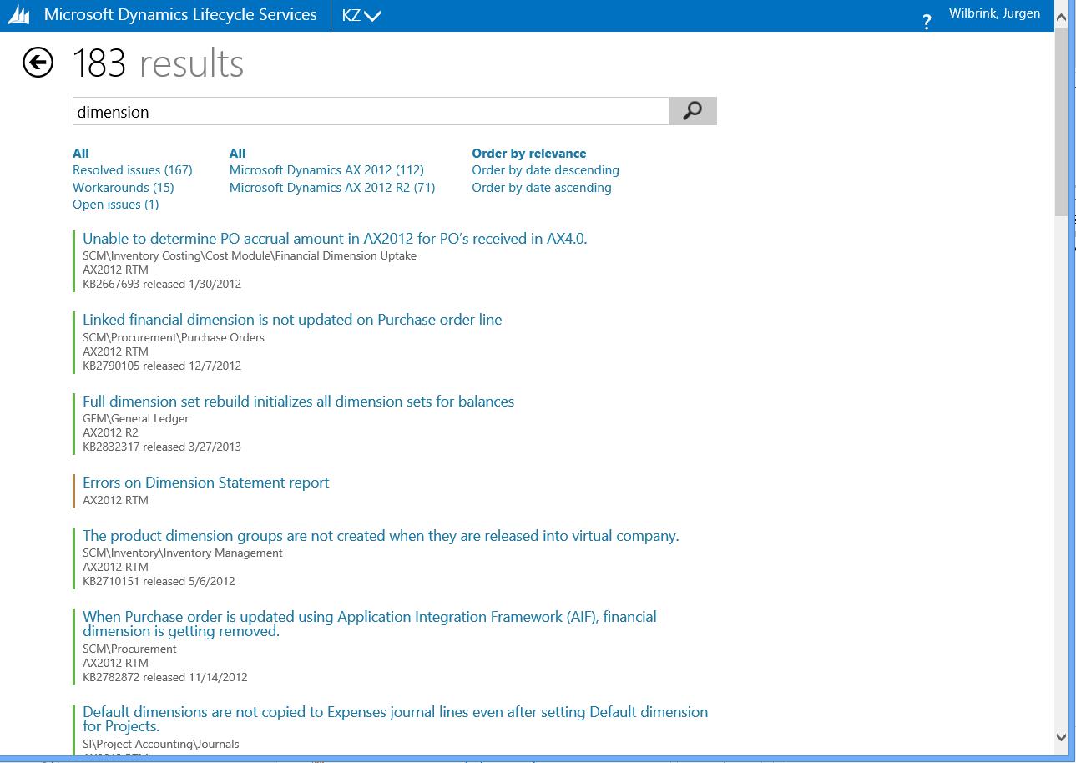The width and height of the screenshot is (1076, 763).
Task: Open Microsoft Dynamics Lifecycle Services home
Action: (180, 14)
